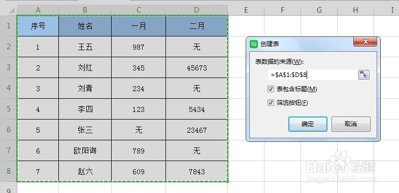The height and width of the screenshot is (193, 399).
Task: Select column A header
Action: click(x=38, y=10)
